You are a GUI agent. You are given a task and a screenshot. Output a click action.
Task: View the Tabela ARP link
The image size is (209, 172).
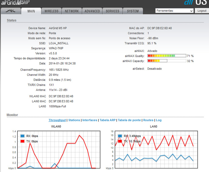108,120
